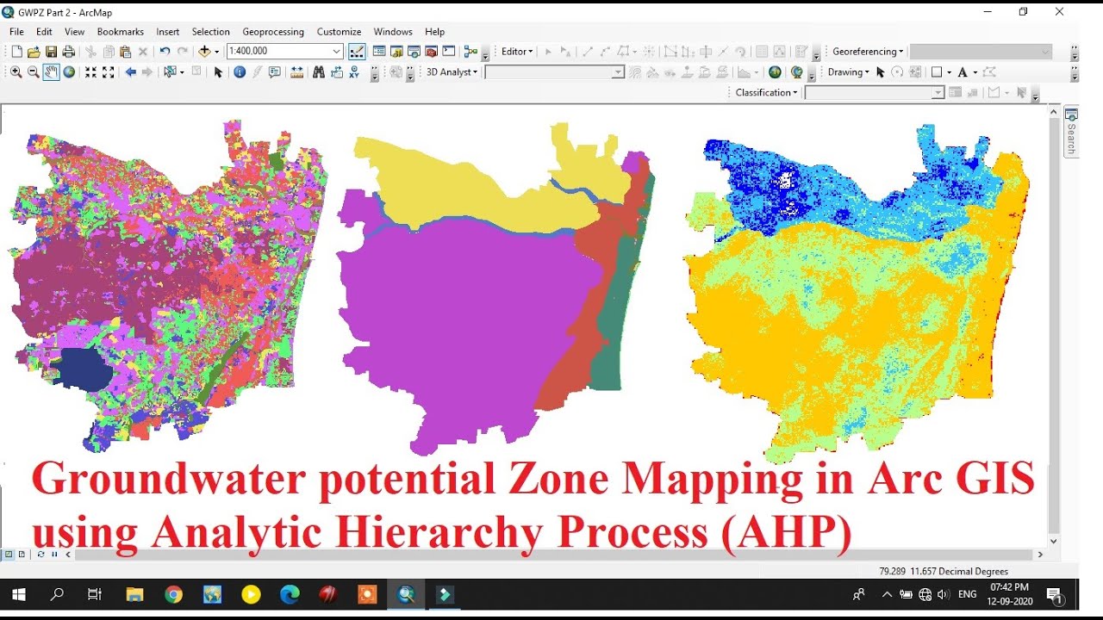Click the Add Data button

coord(204,52)
